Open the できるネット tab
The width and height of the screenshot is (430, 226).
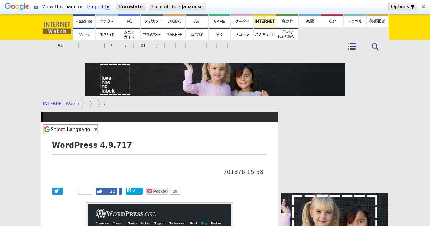point(152,34)
